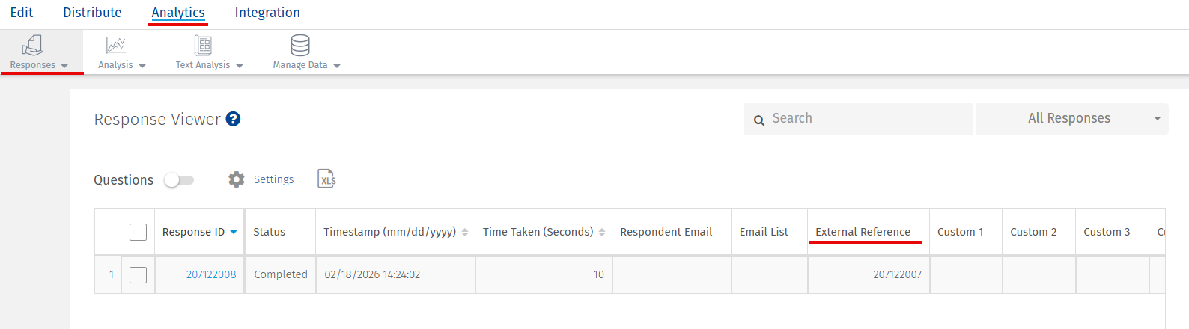Click the Response Viewer help icon

(x=234, y=120)
